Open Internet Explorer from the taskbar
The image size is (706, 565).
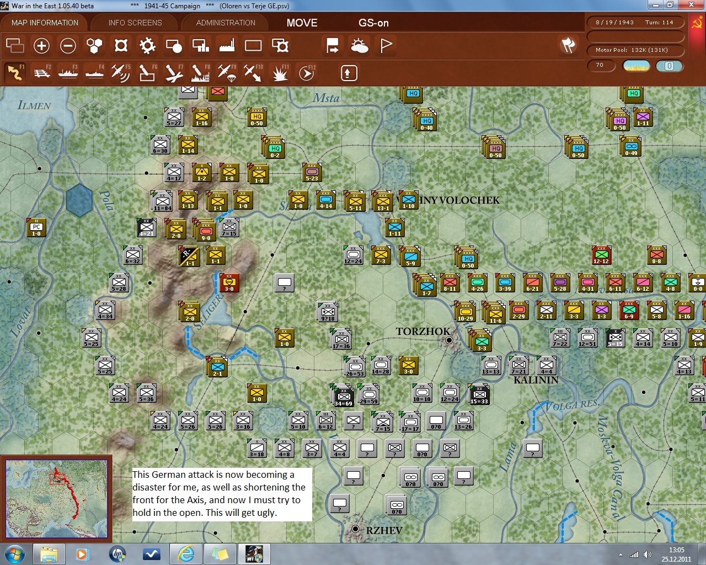pos(186,553)
